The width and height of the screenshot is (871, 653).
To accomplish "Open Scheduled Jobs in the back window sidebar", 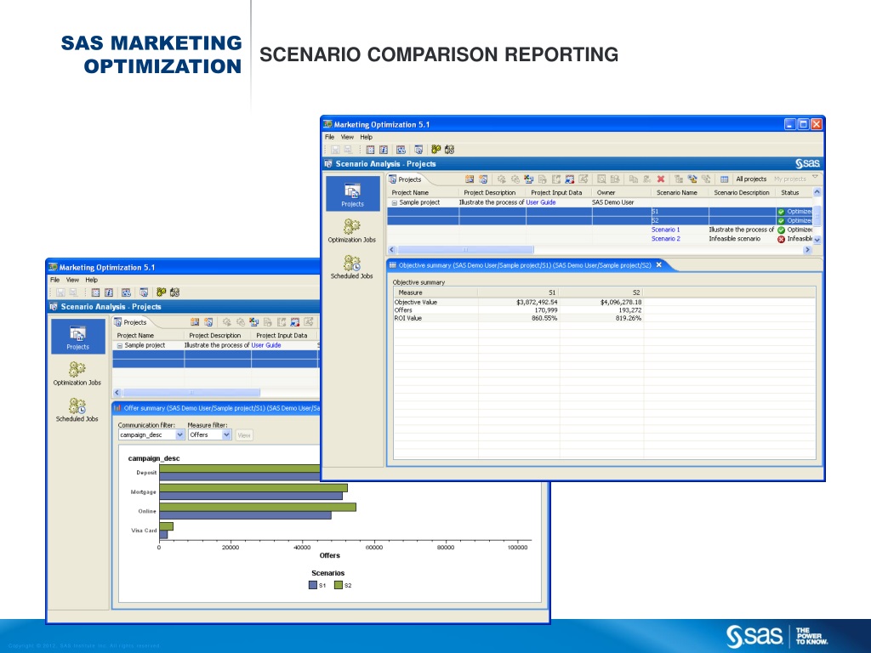I will click(x=77, y=410).
